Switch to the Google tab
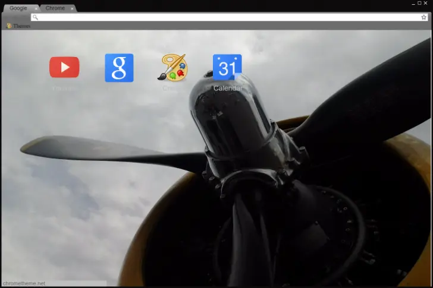This screenshot has width=433, height=288. pyautogui.click(x=18, y=8)
